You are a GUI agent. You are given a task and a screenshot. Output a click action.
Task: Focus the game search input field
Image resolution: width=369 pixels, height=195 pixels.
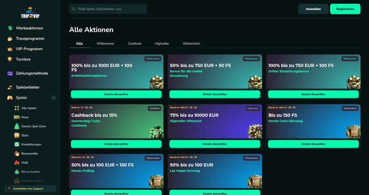tap(110, 9)
